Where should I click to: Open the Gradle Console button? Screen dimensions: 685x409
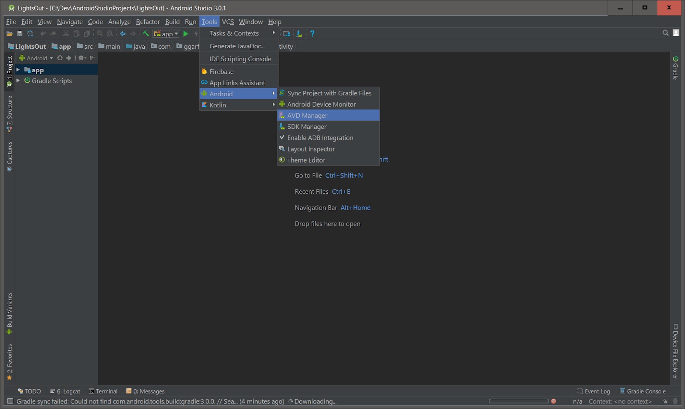point(643,391)
